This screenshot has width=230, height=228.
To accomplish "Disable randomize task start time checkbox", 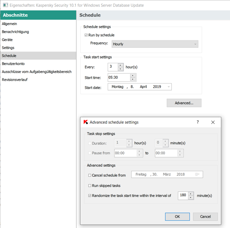I will 90,196.
